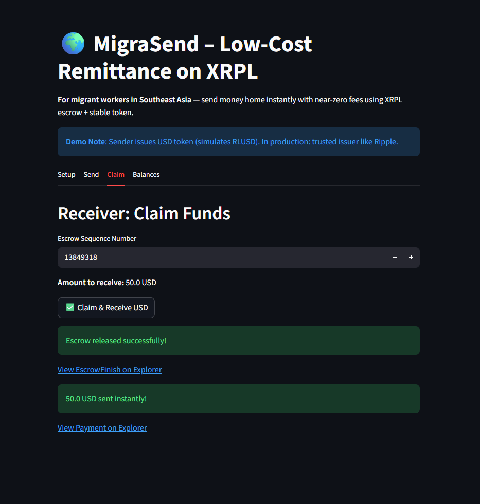This screenshot has width=480, height=504.
Task: Select the Claim tab
Action: click(116, 175)
